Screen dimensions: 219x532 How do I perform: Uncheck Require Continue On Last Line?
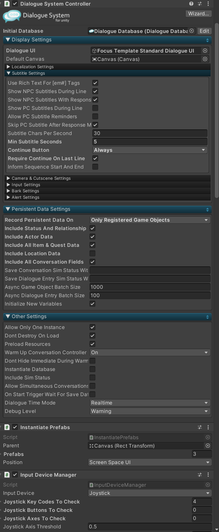point(95,159)
